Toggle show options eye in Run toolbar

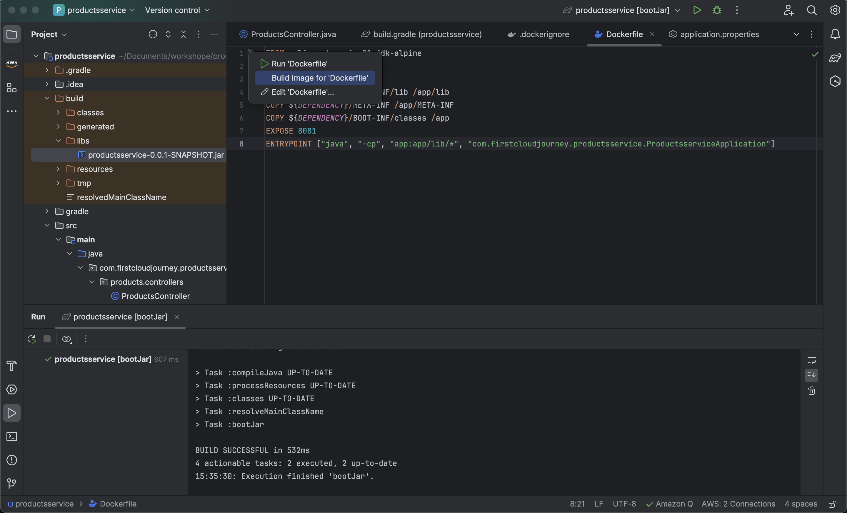pyautogui.click(x=66, y=339)
